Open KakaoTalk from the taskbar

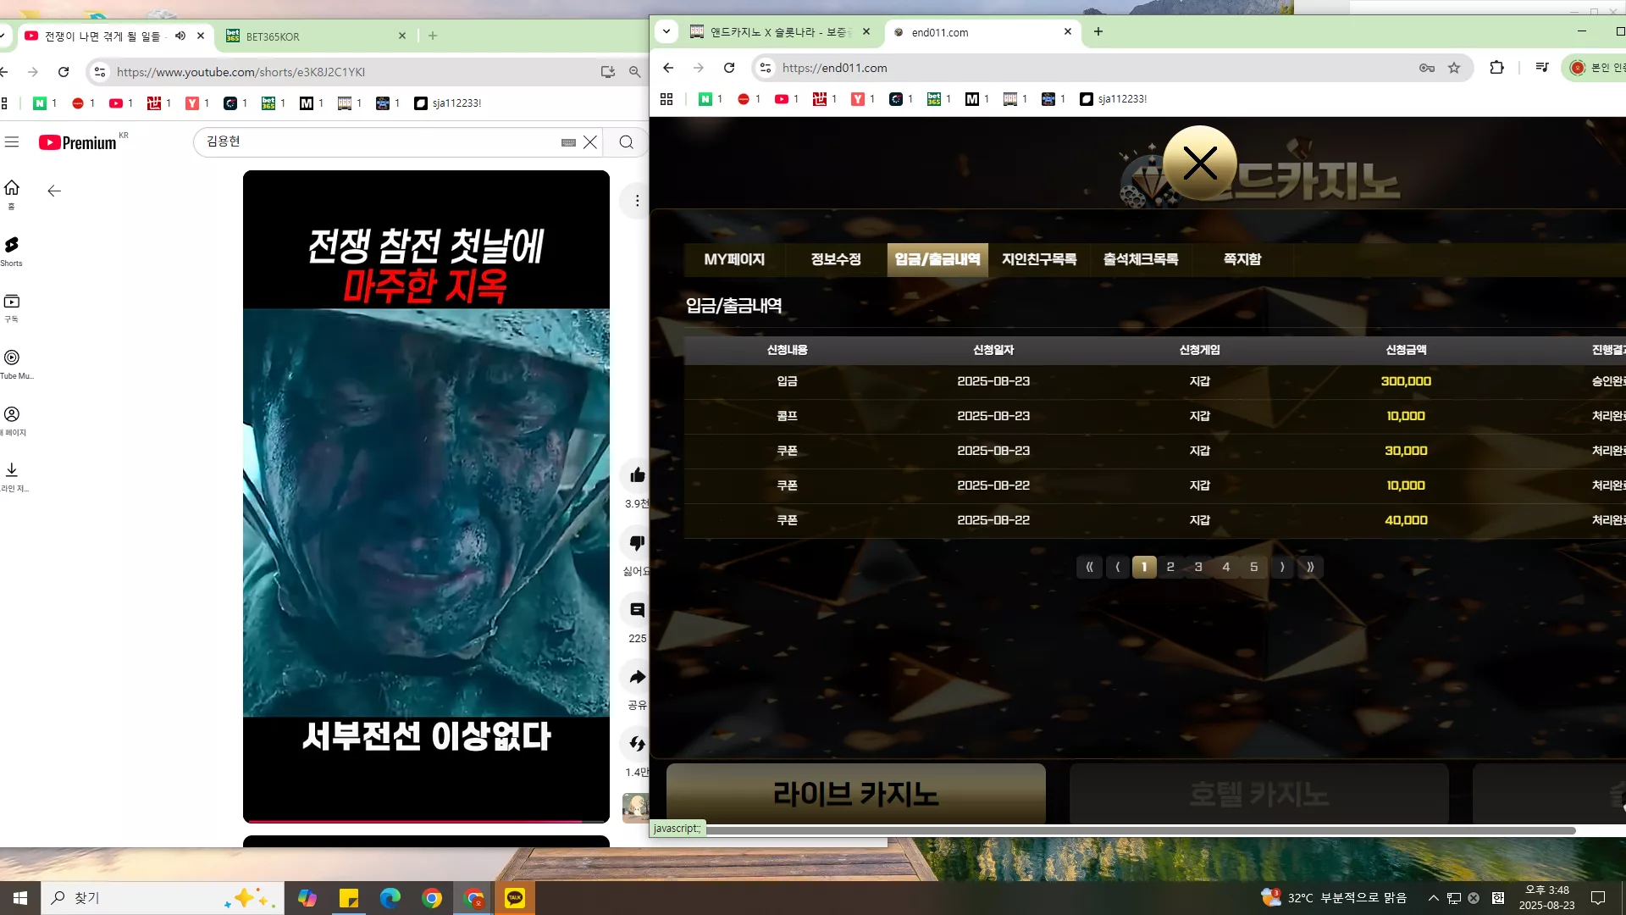click(x=515, y=898)
